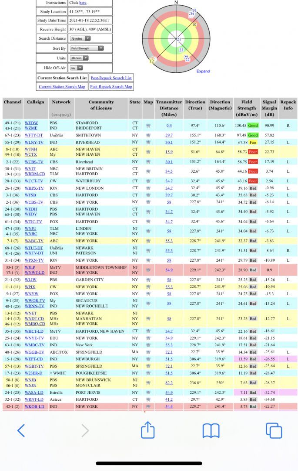
Task: Click the Repack Info column header
Action: click(288, 108)
